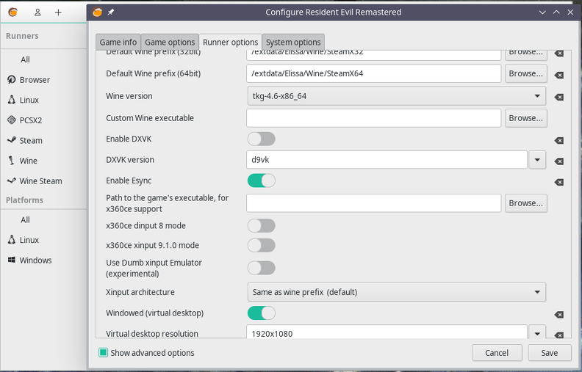Uncheck Show advanced options checkbox

click(103, 353)
